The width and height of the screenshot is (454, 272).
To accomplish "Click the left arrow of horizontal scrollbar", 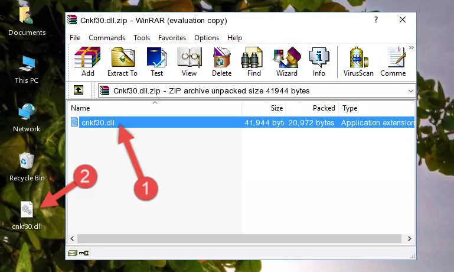I will coord(72,239).
